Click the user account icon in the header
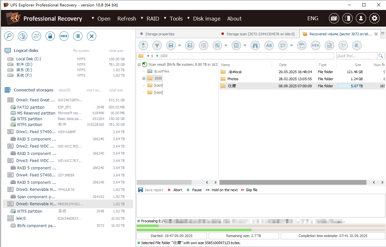The image size is (386, 247). point(361,18)
